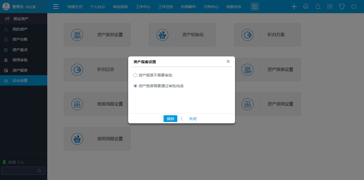Click the power logout icon
Image resolution: width=364 pixels, height=180 pixels.
pyautogui.click(x=354, y=6)
